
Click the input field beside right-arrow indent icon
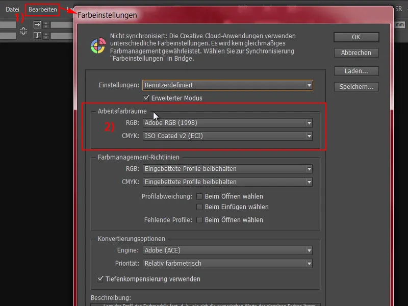click(x=61, y=25)
